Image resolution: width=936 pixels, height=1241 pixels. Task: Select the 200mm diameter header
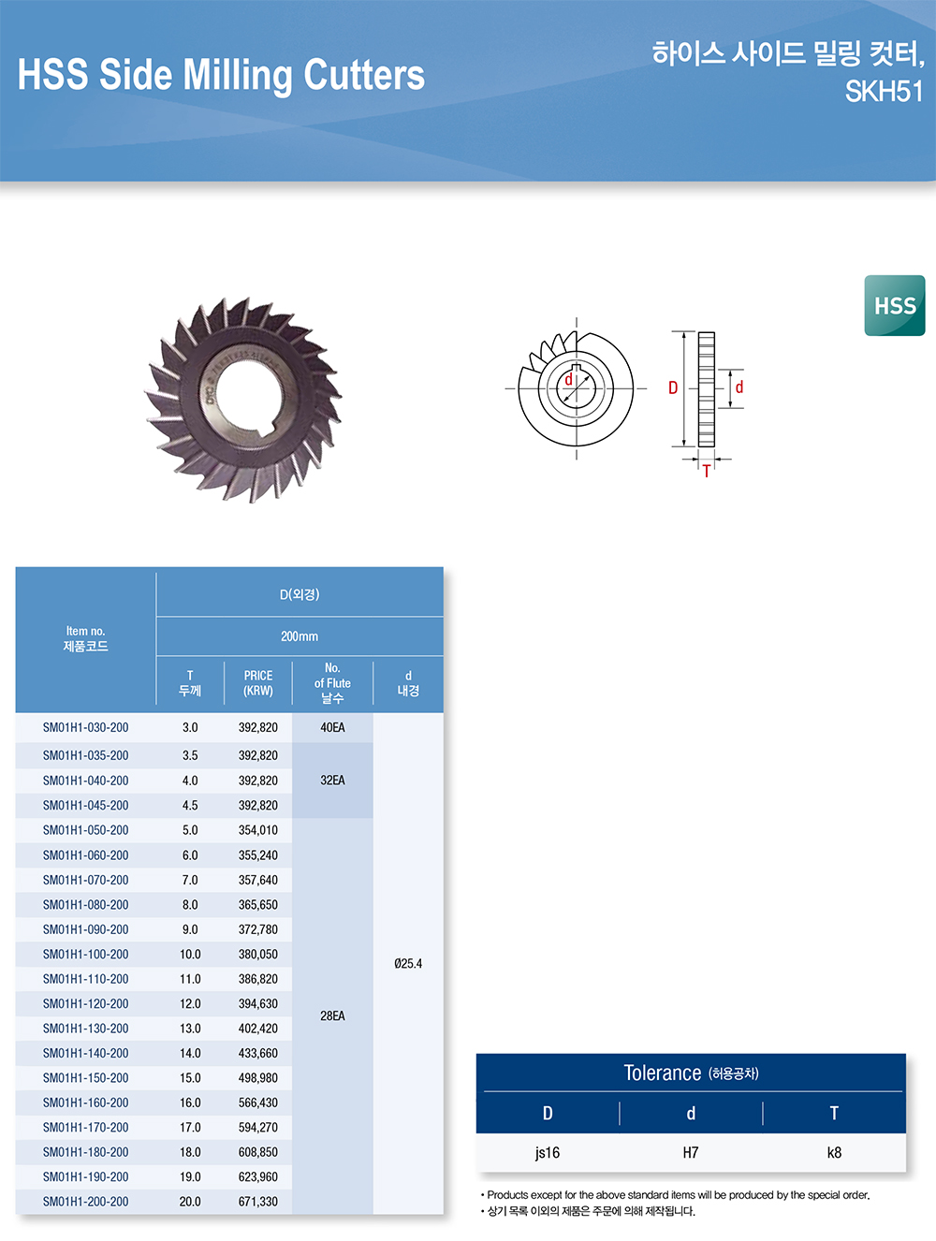pos(300,636)
